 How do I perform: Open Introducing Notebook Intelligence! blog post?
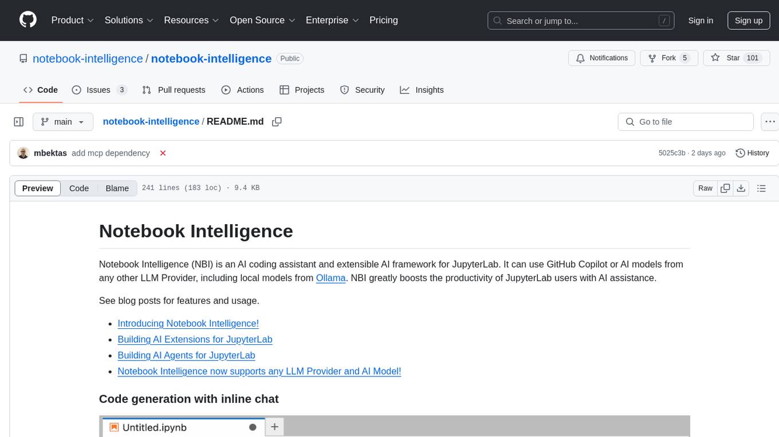pos(188,323)
